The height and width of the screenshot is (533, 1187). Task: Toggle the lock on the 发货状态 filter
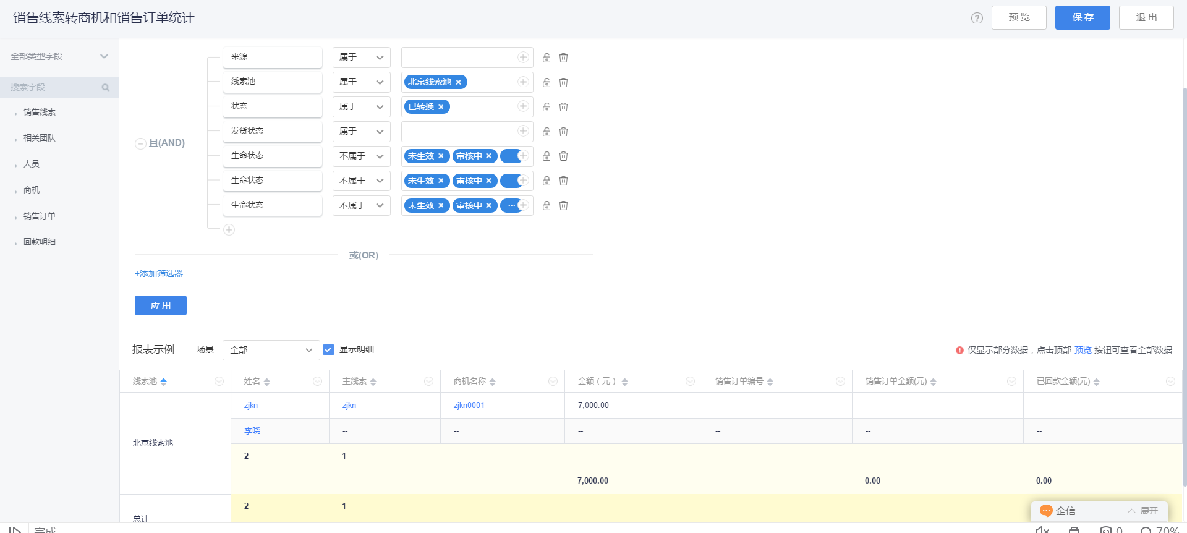547,132
